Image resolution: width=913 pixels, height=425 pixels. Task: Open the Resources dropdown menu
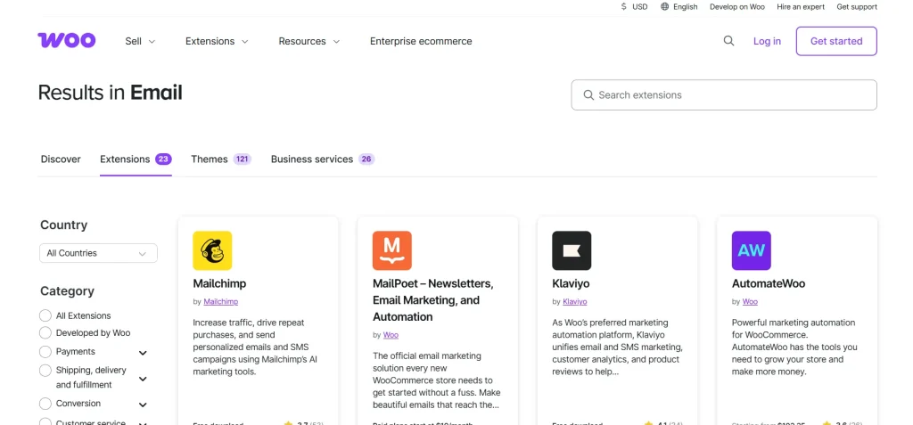click(309, 41)
